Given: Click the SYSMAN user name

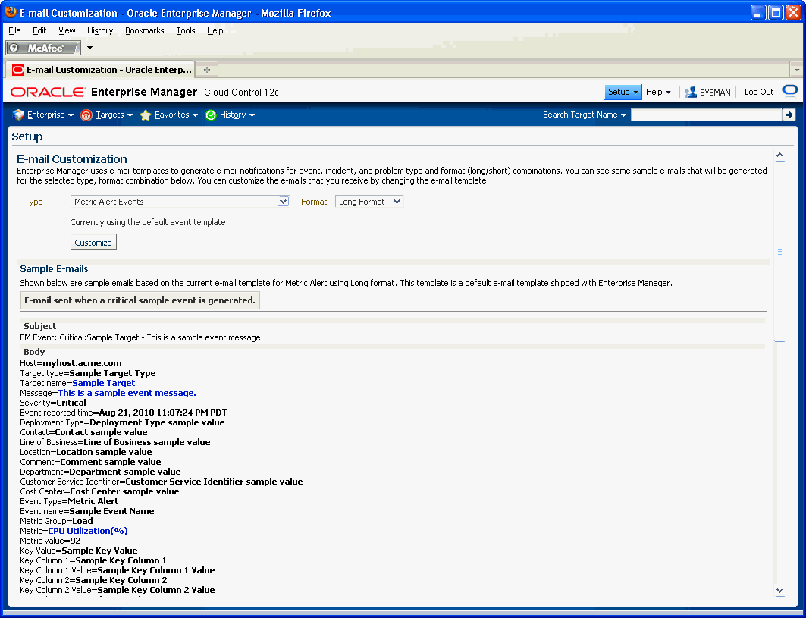Looking at the screenshot, I should point(715,93).
